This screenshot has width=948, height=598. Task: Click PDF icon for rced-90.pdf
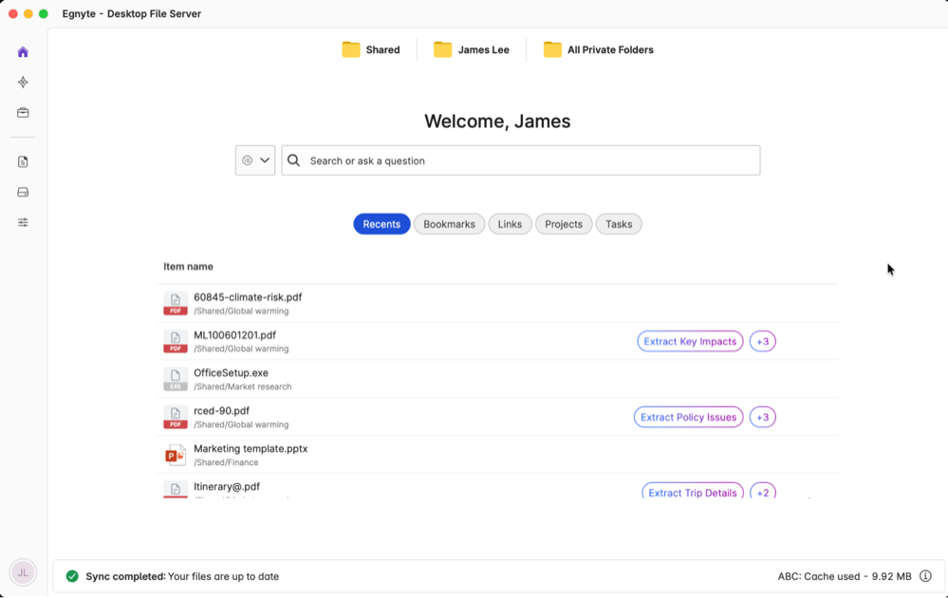tap(176, 418)
